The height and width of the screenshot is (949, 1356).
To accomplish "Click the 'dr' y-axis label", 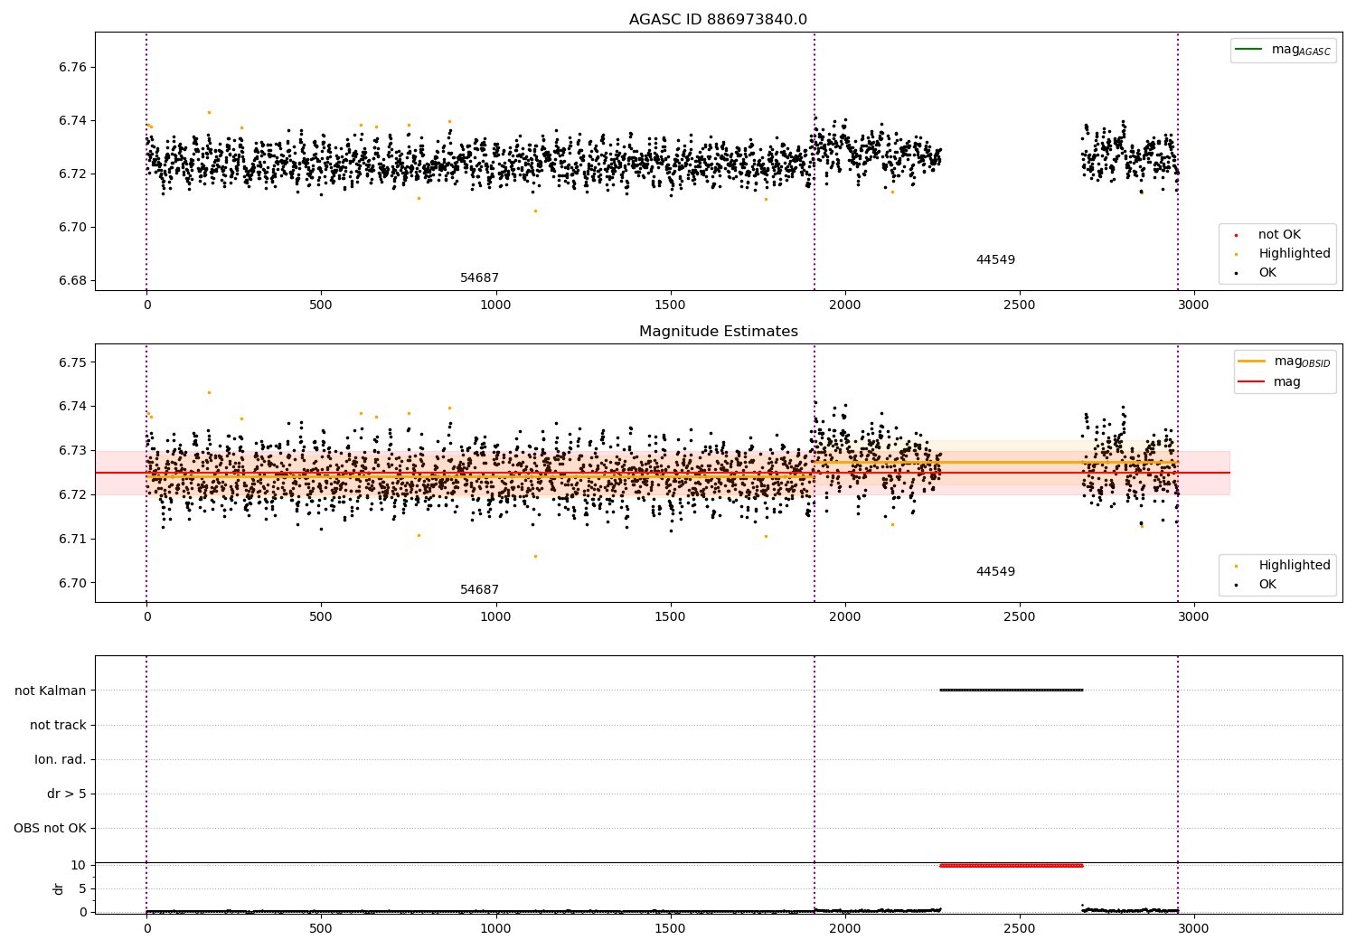I will coord(59,889).
